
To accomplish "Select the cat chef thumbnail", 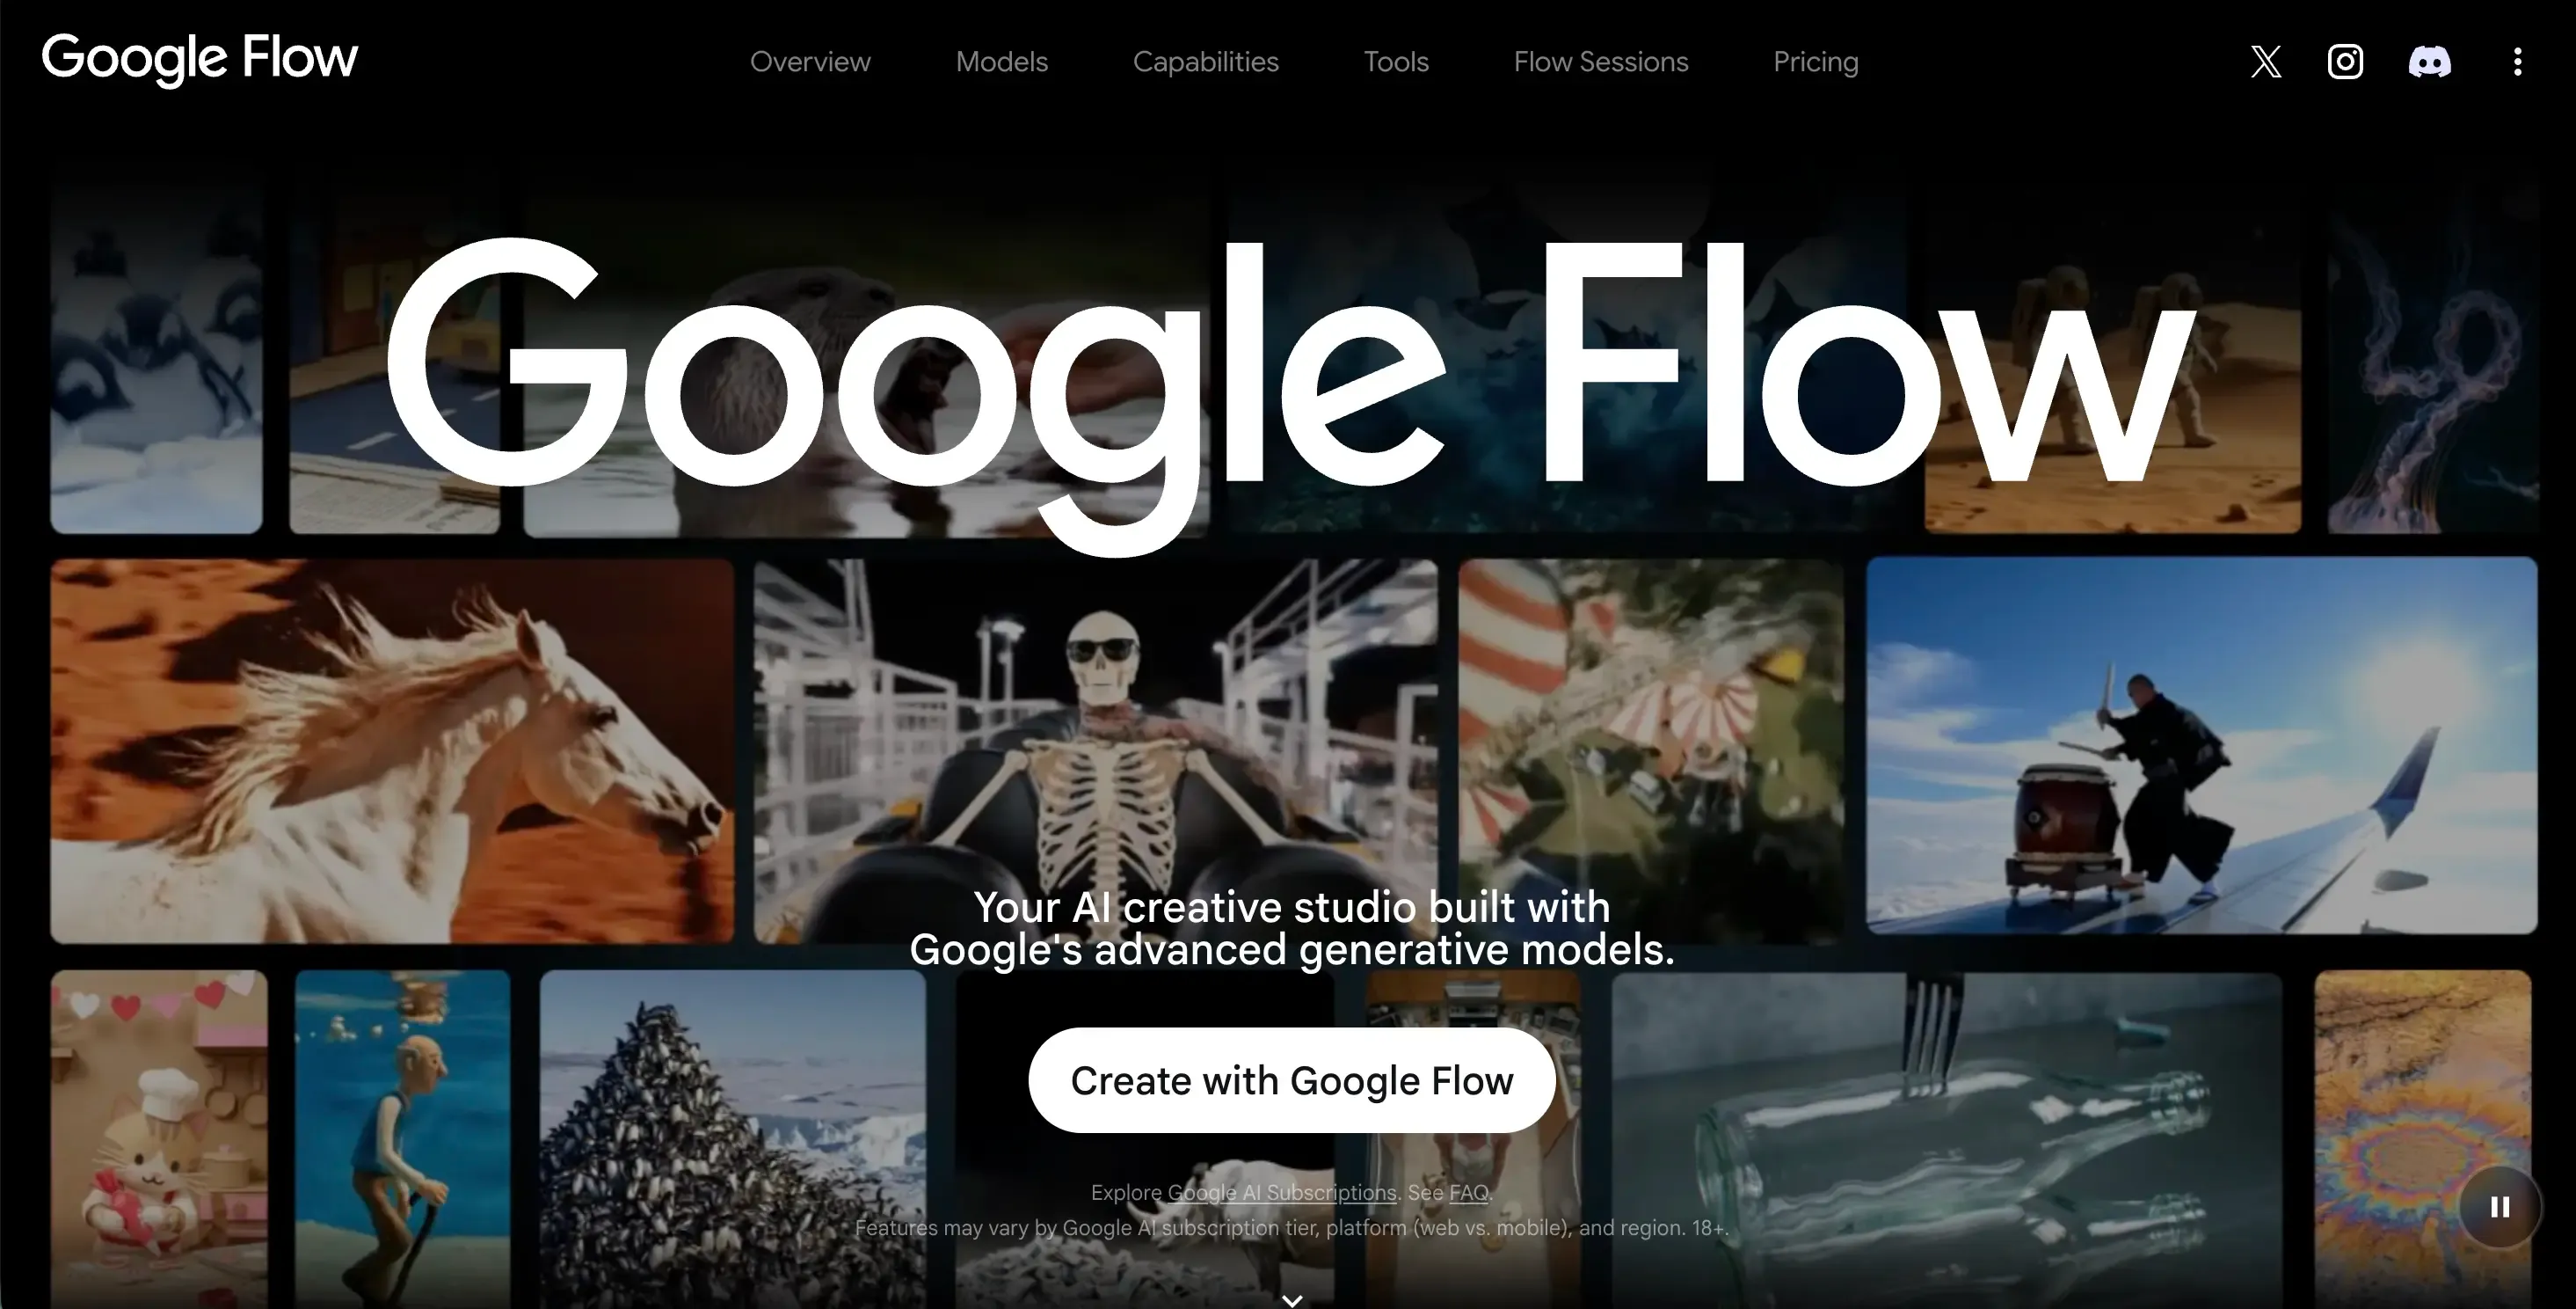I will point(159,1139).
